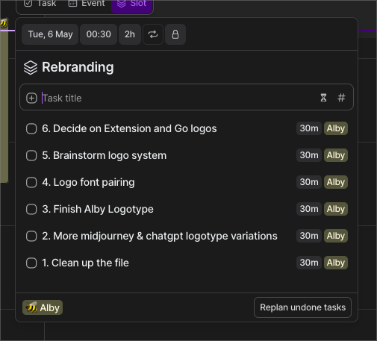Switch to the Event tab
This screenshot has width=377, height=341.
(x=87, y=4)
